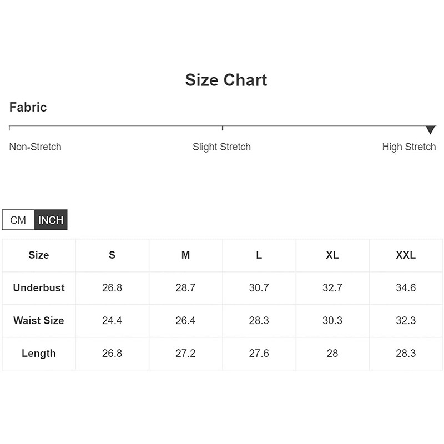Select the S size column header
The image size is (444, 444).
(112, 255)
